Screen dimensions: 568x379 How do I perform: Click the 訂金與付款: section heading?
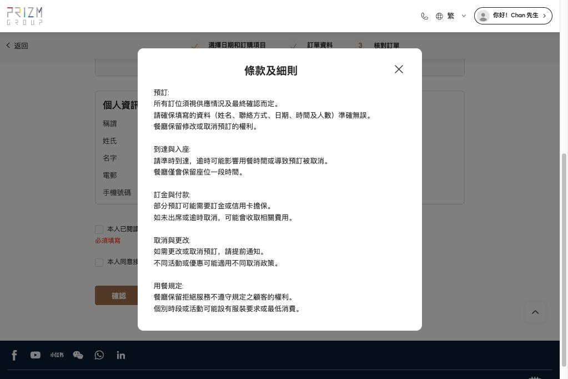(x=172, y=195)
